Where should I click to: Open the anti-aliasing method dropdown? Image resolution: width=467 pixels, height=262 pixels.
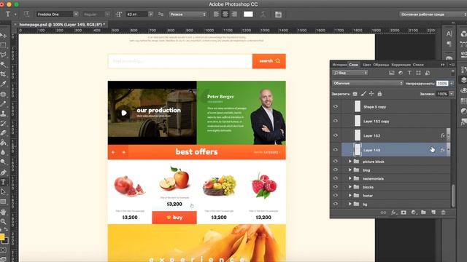(188, 15)
